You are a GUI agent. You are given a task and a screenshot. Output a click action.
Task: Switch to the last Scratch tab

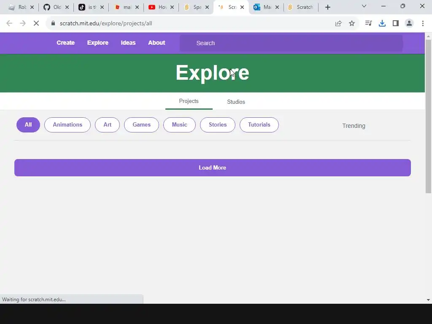(301, 8)
